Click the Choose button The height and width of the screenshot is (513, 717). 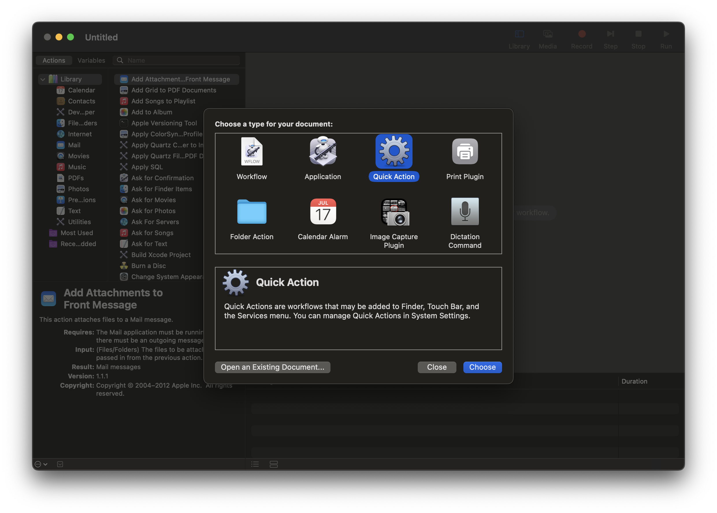point(482,367)
